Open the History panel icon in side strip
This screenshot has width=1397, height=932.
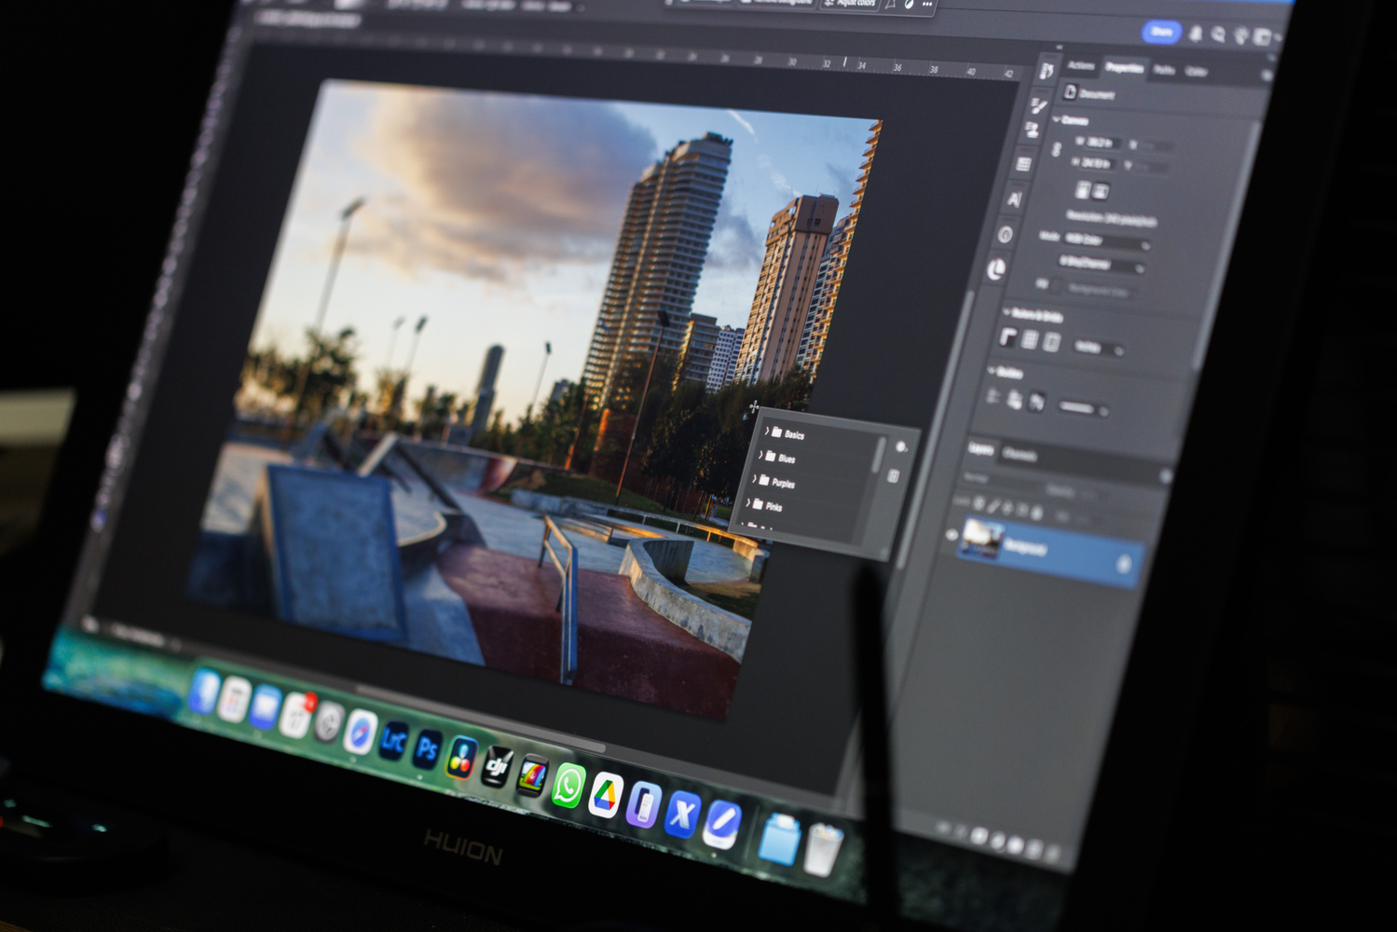(1047, 71)
